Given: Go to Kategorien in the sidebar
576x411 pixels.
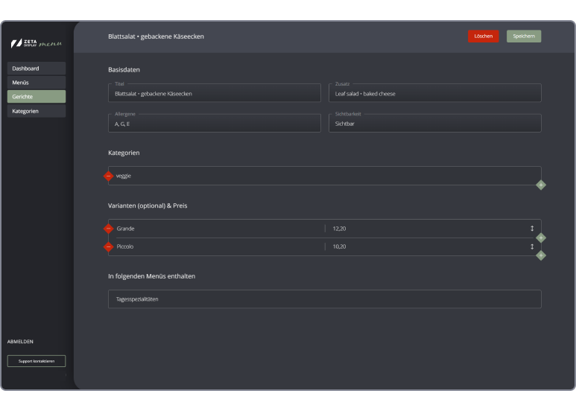Looking at the screenshot, I should [x=37, y=111].
